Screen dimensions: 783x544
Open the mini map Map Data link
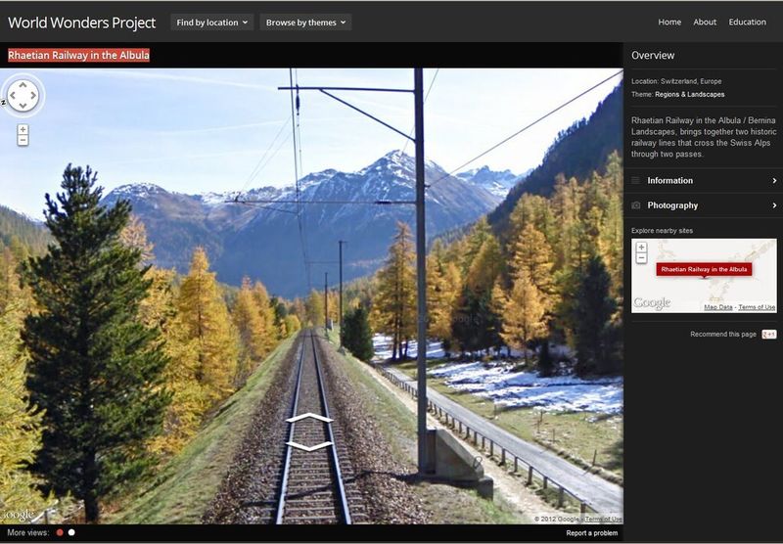(718, 307)
